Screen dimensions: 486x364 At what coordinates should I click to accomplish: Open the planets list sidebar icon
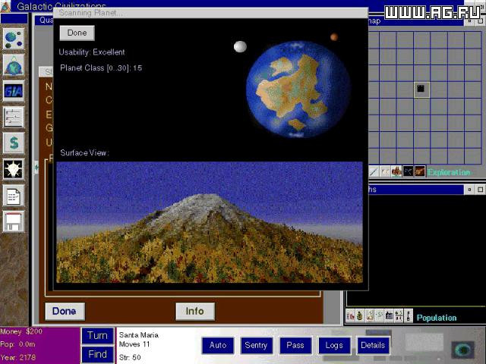[14, 39]
